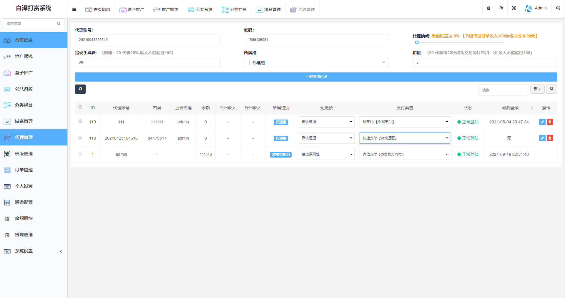Check the select-all checkbox in table header
Screen dimensions: 565x298
click(80, 107)
